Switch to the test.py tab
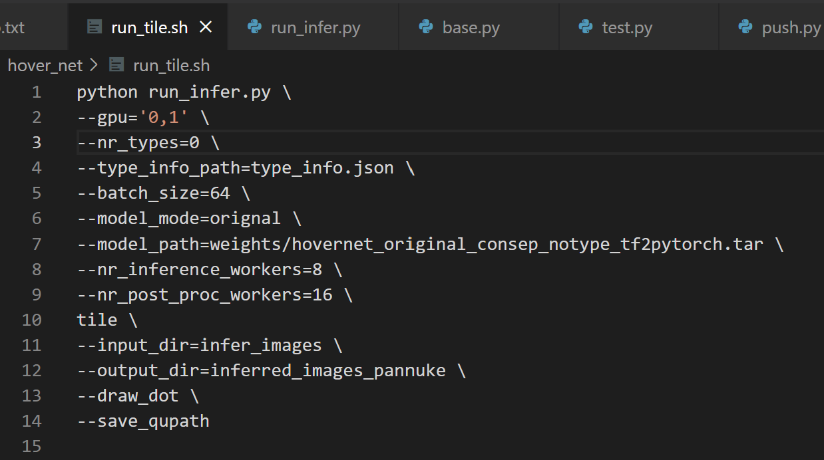Screen dimensions: 824x460 (626, 27)
